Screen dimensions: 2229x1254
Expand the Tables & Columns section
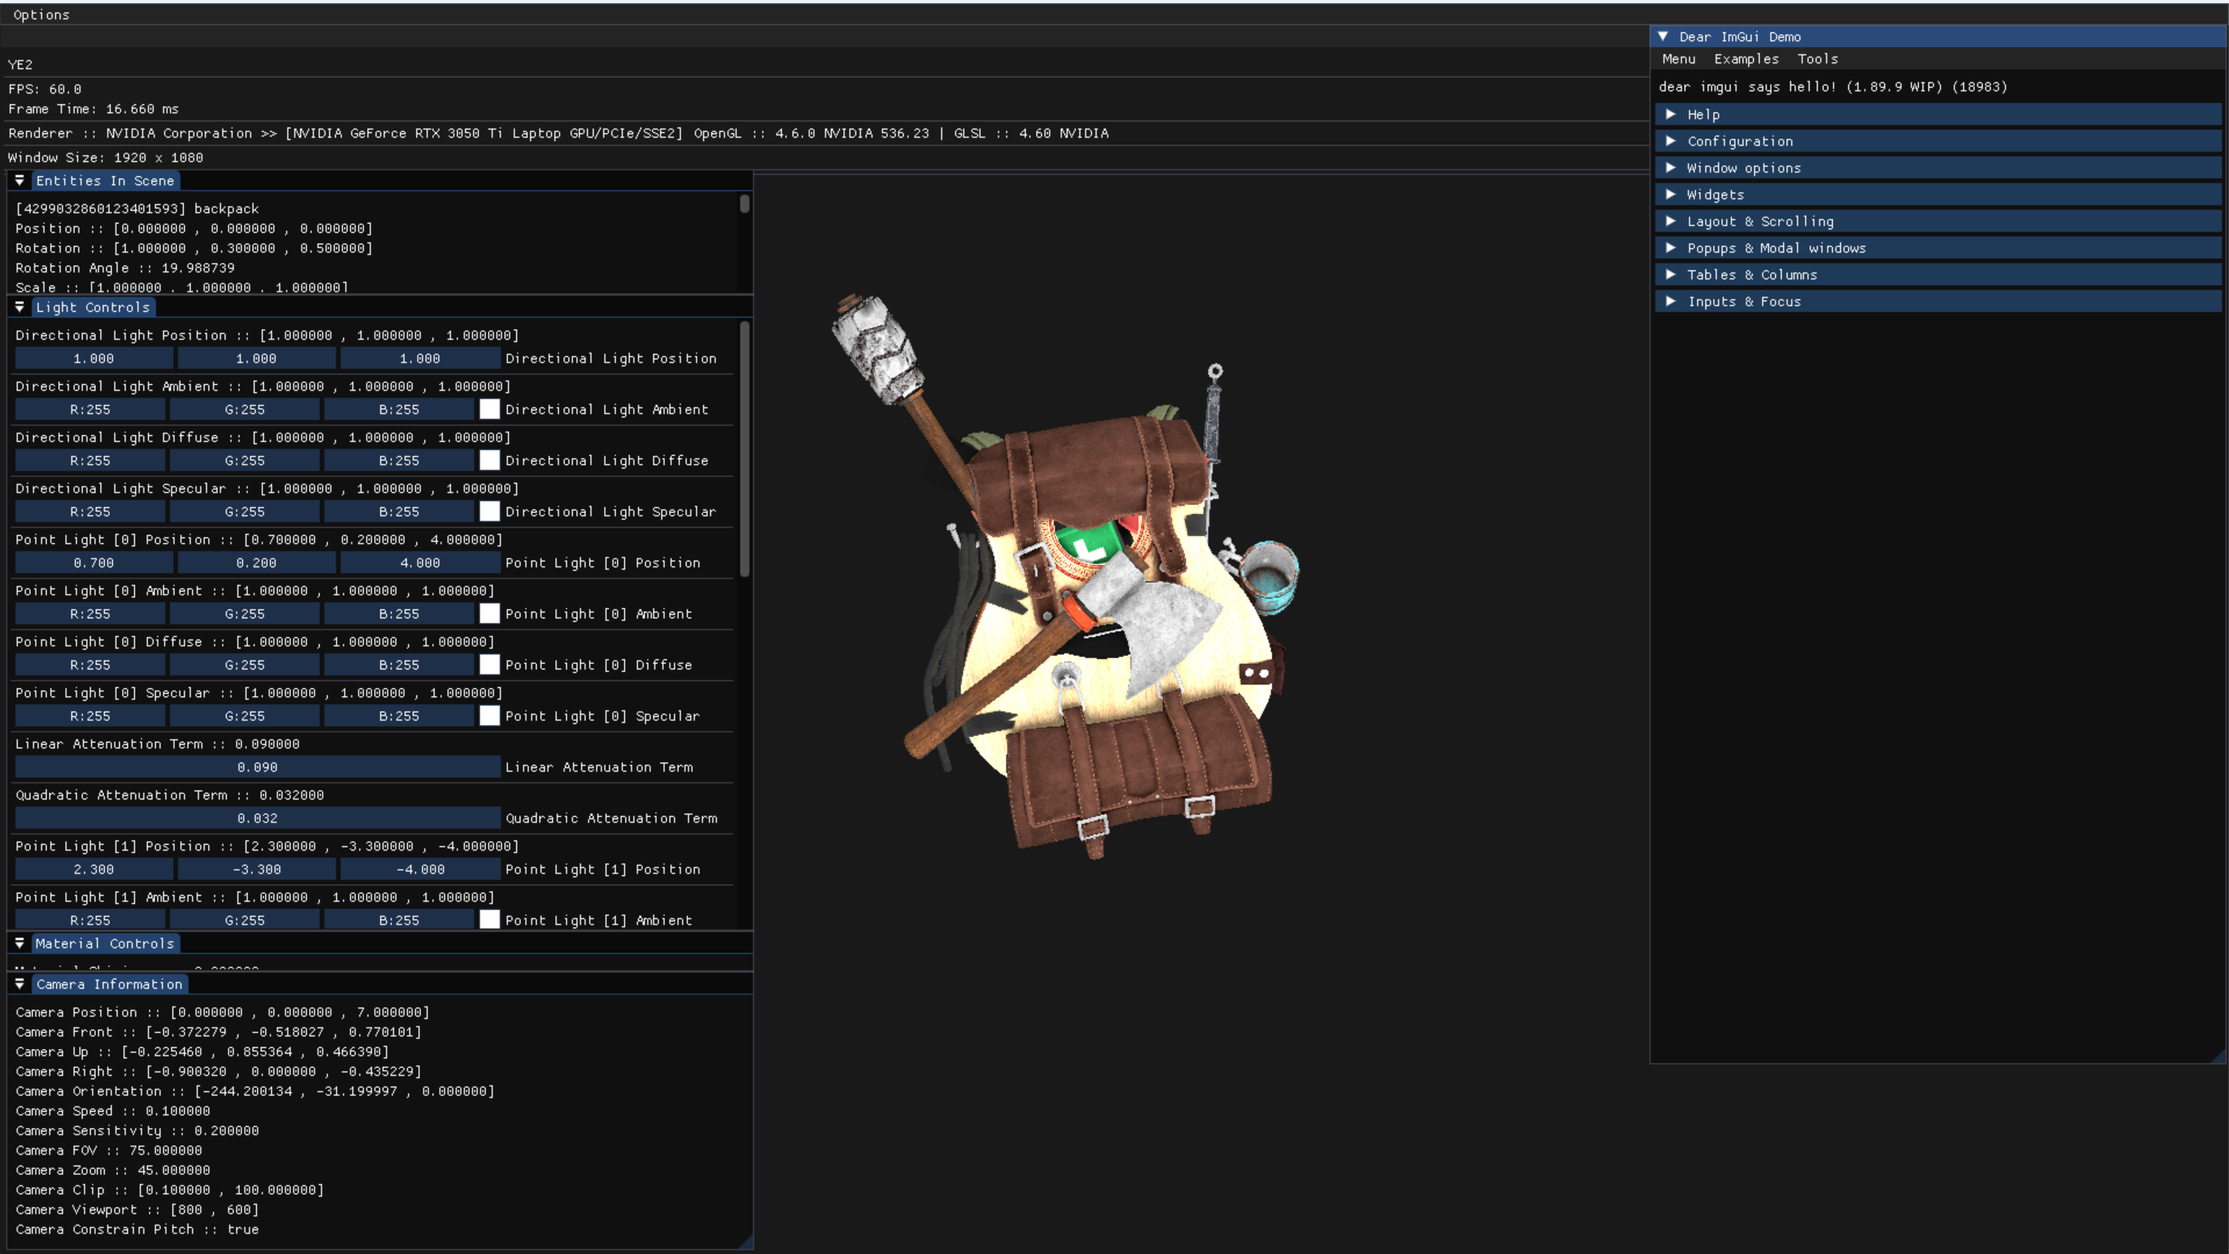1751,274
